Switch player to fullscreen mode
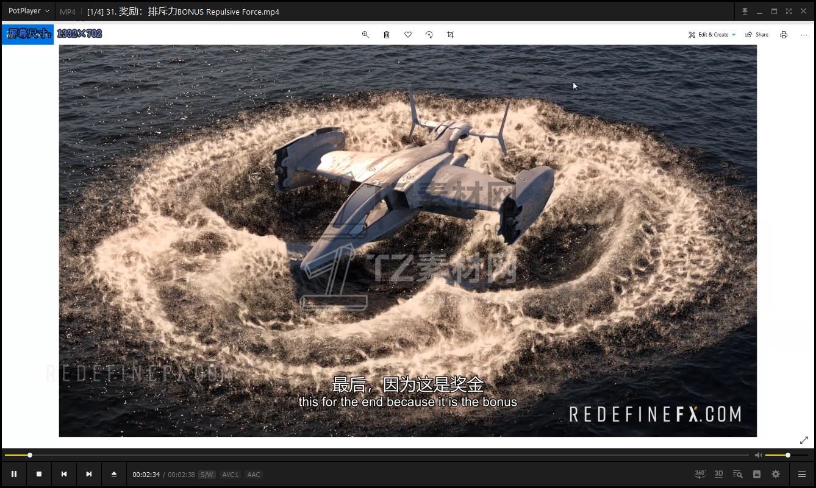 point(789,12)
